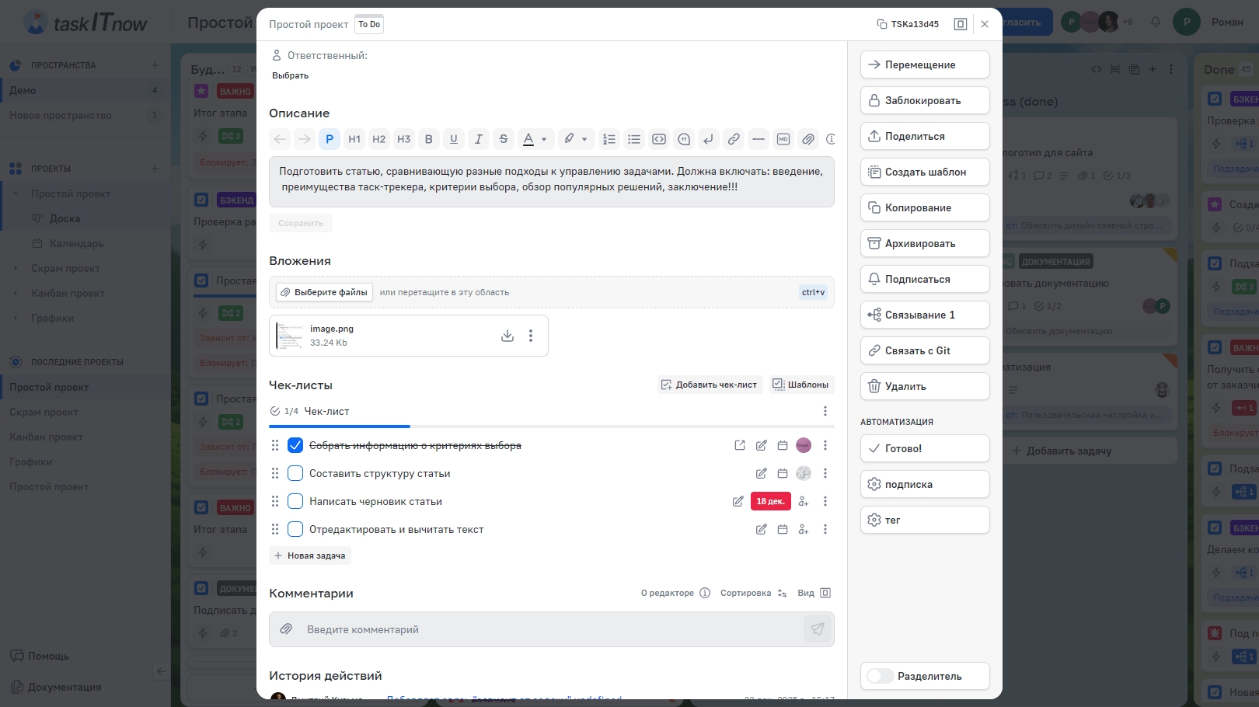Insert a link in the description editor
The image size is (1259, 707).
coord(733,139)
